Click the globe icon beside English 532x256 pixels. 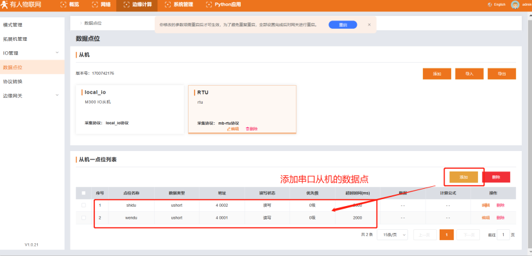[x=489, y=5]
